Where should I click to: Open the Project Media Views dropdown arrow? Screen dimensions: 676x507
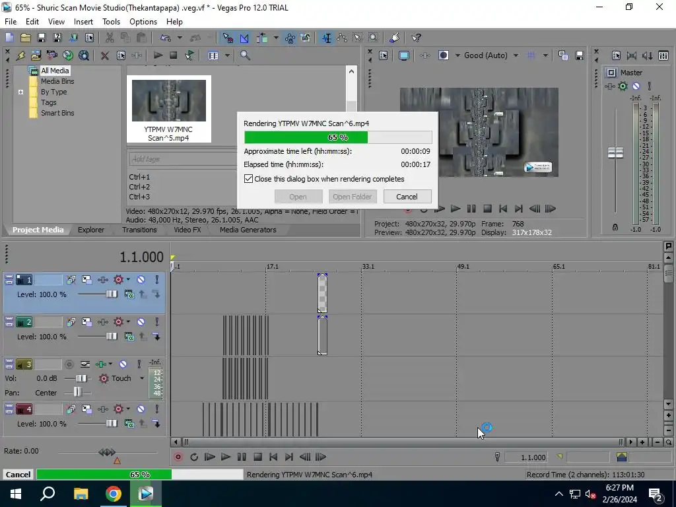pos(227,55)
